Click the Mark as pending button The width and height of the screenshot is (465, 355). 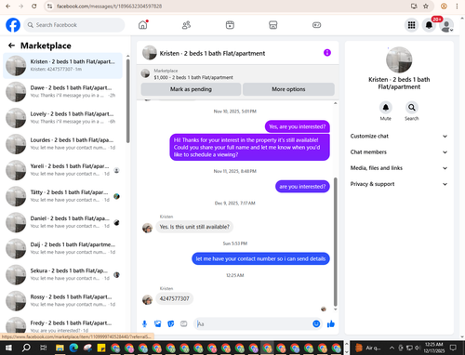tap(191, 89)
